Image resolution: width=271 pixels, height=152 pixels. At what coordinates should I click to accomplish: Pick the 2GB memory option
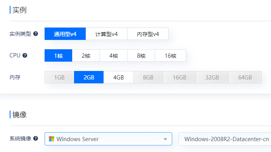89,77
